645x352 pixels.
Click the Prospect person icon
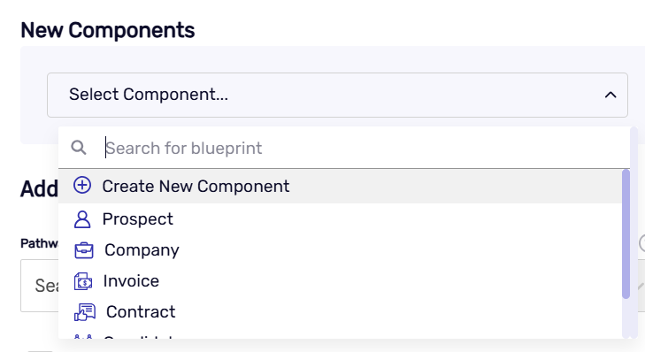tap(82, 219)
